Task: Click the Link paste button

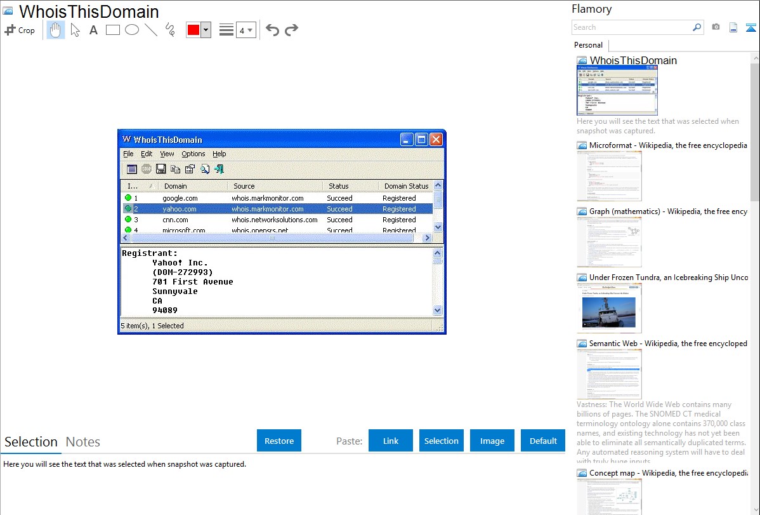Action: [x=391, y=441]
